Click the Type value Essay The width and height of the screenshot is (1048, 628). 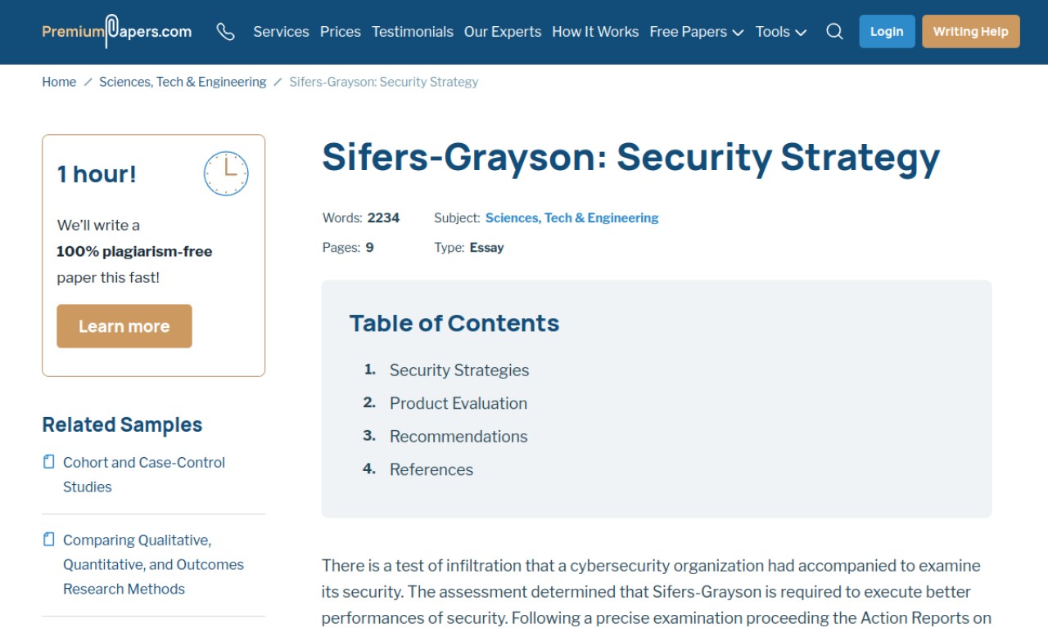[486, 247]
